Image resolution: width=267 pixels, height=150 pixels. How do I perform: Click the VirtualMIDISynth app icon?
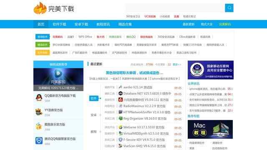[121, 133]
